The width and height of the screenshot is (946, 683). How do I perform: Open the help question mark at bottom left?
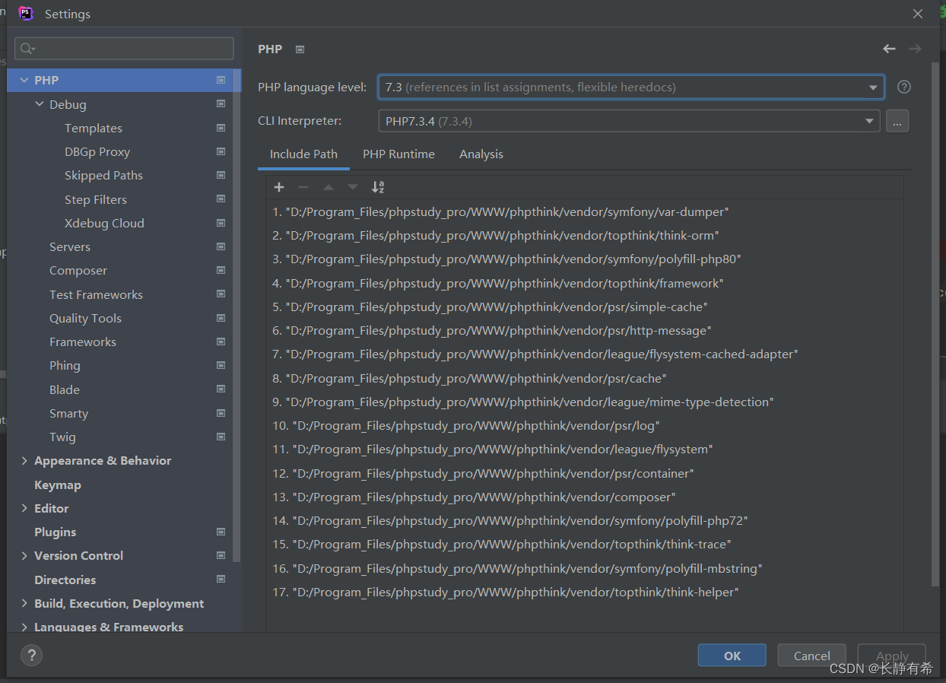click(x=31, y=655)
